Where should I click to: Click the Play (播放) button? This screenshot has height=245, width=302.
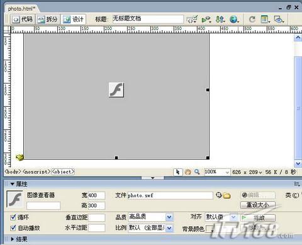point(258,218)
